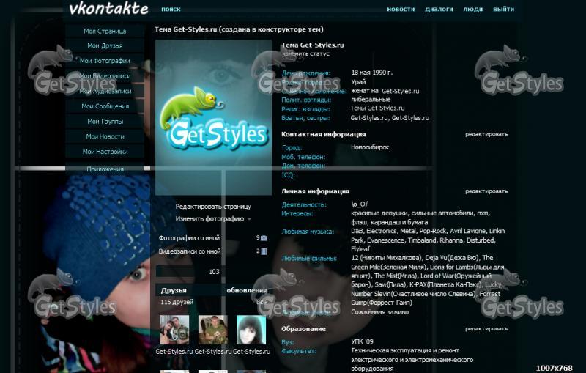
Task: Click political views value либеральные
Action: click(x=371, y=100)
